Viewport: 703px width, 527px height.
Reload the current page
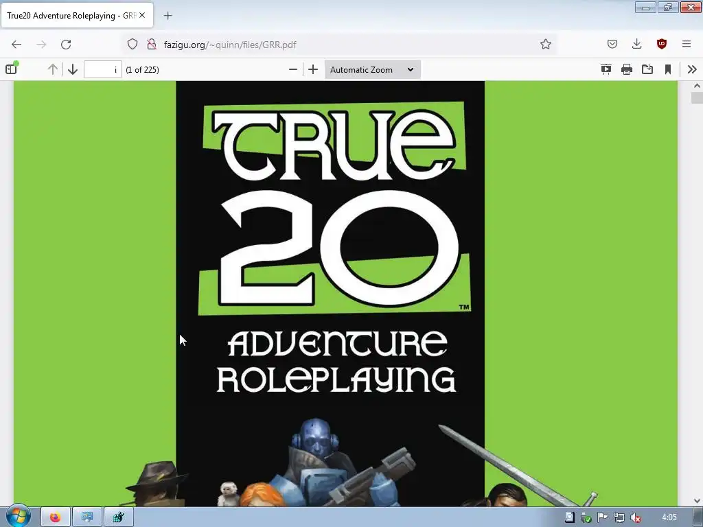click(x=66, y=45)
